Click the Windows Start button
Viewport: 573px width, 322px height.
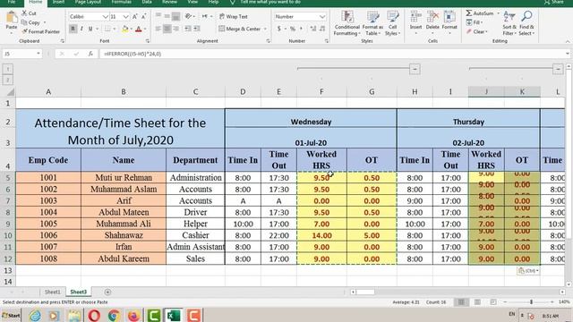(x=12, y=315)
